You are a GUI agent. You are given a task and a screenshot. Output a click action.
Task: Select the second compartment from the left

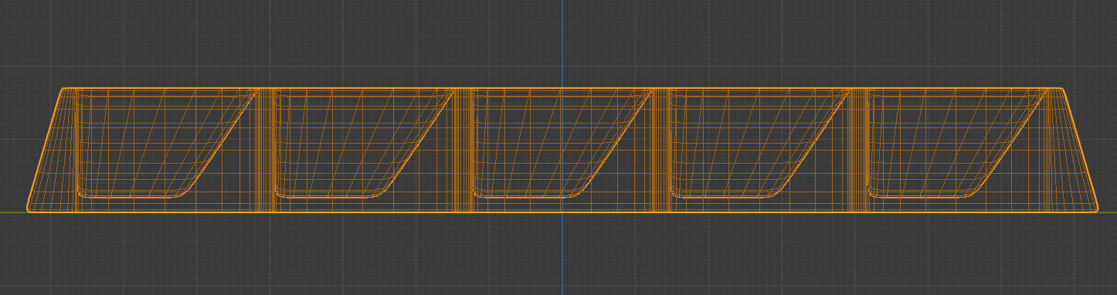[x=363, y=144]
